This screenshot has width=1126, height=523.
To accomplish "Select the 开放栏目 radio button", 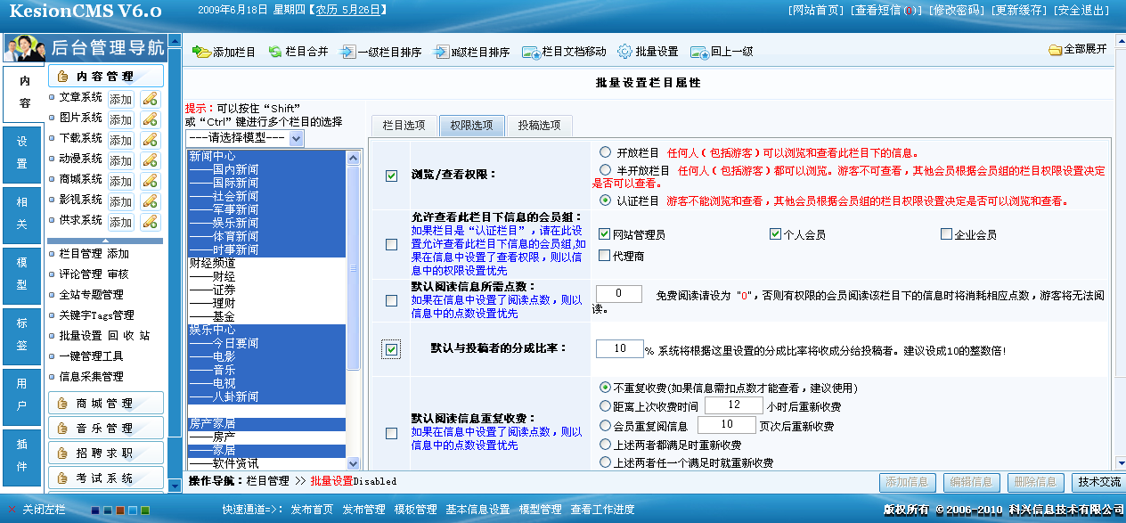I will coord(606,152).
